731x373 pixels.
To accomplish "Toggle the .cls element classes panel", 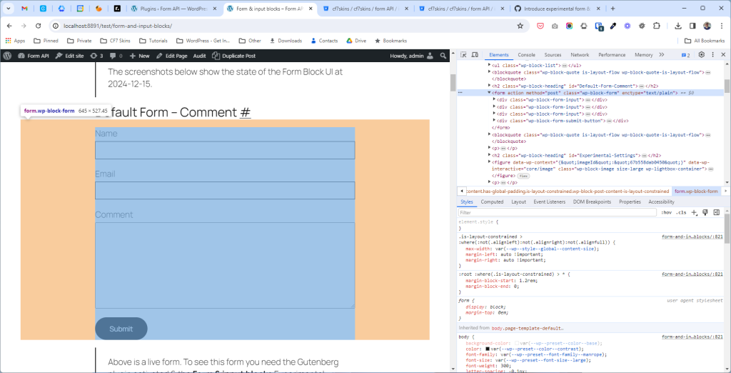I will click(x=681, y=212).
